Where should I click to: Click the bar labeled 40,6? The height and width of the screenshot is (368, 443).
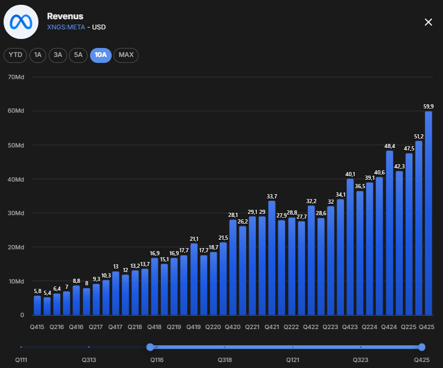(379, 246)
